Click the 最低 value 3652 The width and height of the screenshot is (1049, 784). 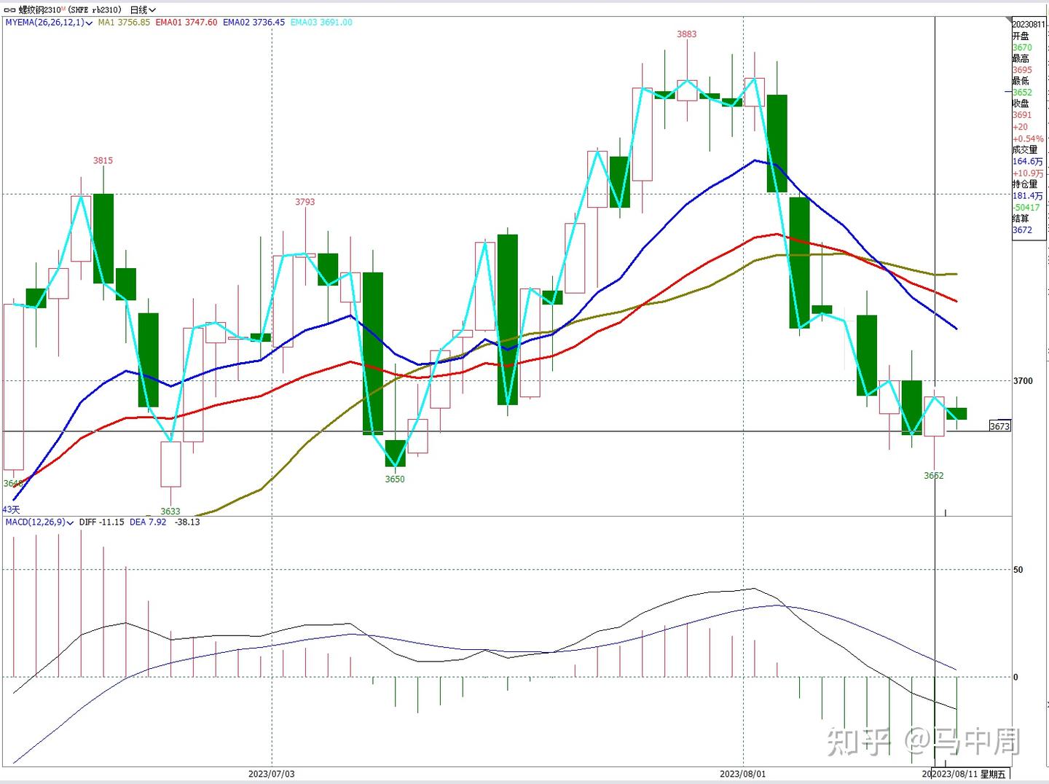(1022, 93)
